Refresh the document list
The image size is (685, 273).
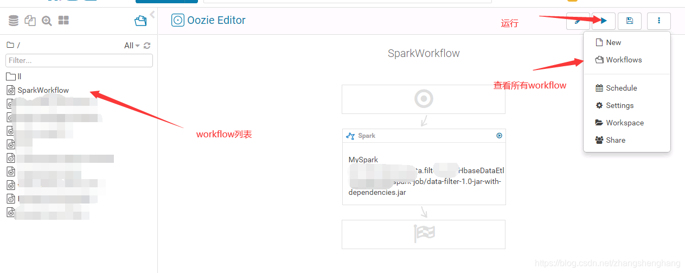pos(147,46)
